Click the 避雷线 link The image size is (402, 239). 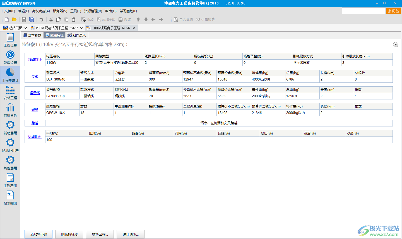(35, 93)
